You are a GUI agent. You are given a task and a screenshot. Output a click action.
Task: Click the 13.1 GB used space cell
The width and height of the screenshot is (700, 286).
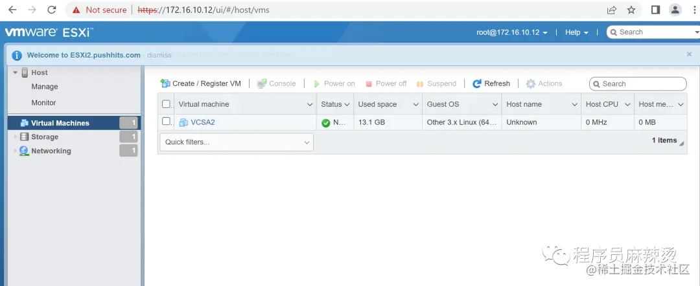(x=371, y=122)
